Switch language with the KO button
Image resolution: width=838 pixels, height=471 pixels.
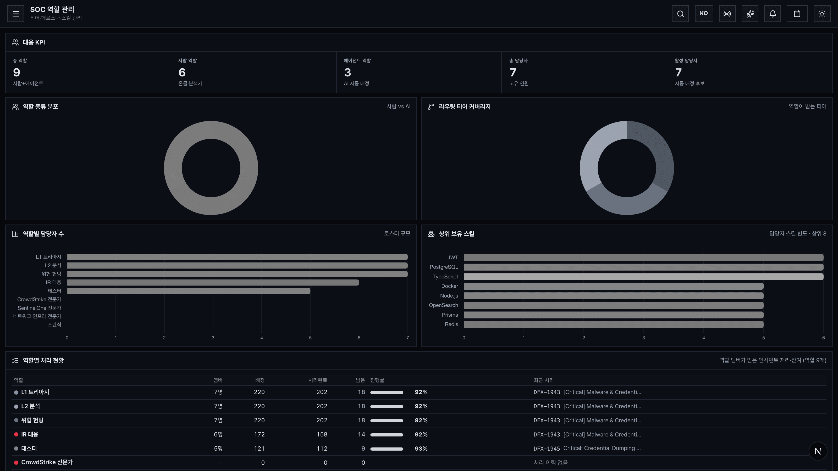704,14
